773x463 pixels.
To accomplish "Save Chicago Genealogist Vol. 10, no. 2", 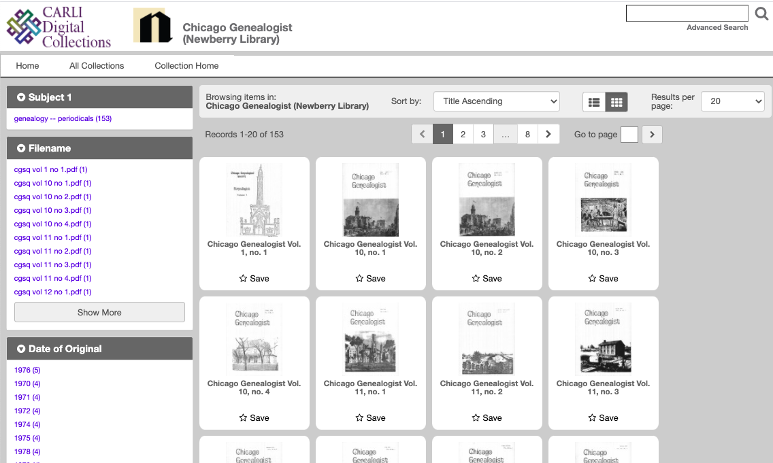I will pos(487,278).
